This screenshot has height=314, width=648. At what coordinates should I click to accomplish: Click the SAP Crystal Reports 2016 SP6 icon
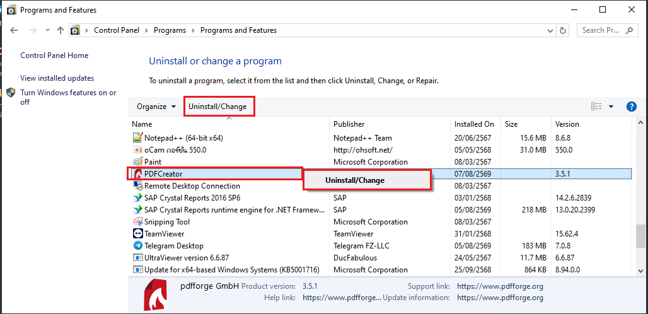point(137,198)
